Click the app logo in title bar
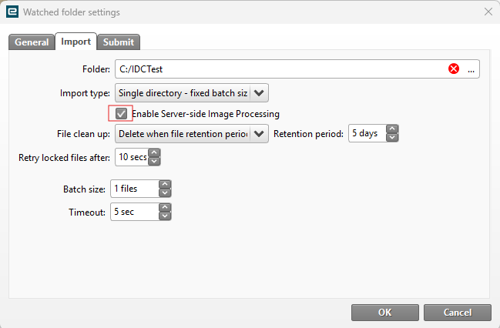This screenshot has height=328, width=500. coord(12,12)
